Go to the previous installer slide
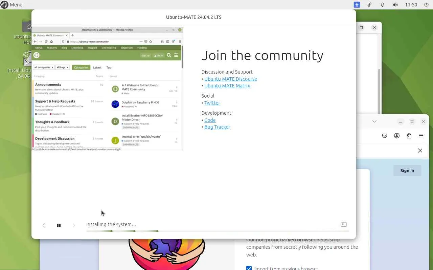 44,225
